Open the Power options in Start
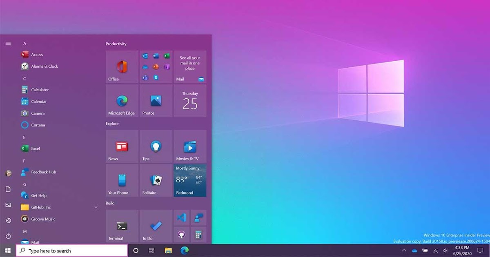The width and height of the screenshot is (490, 257). (8, 236)
